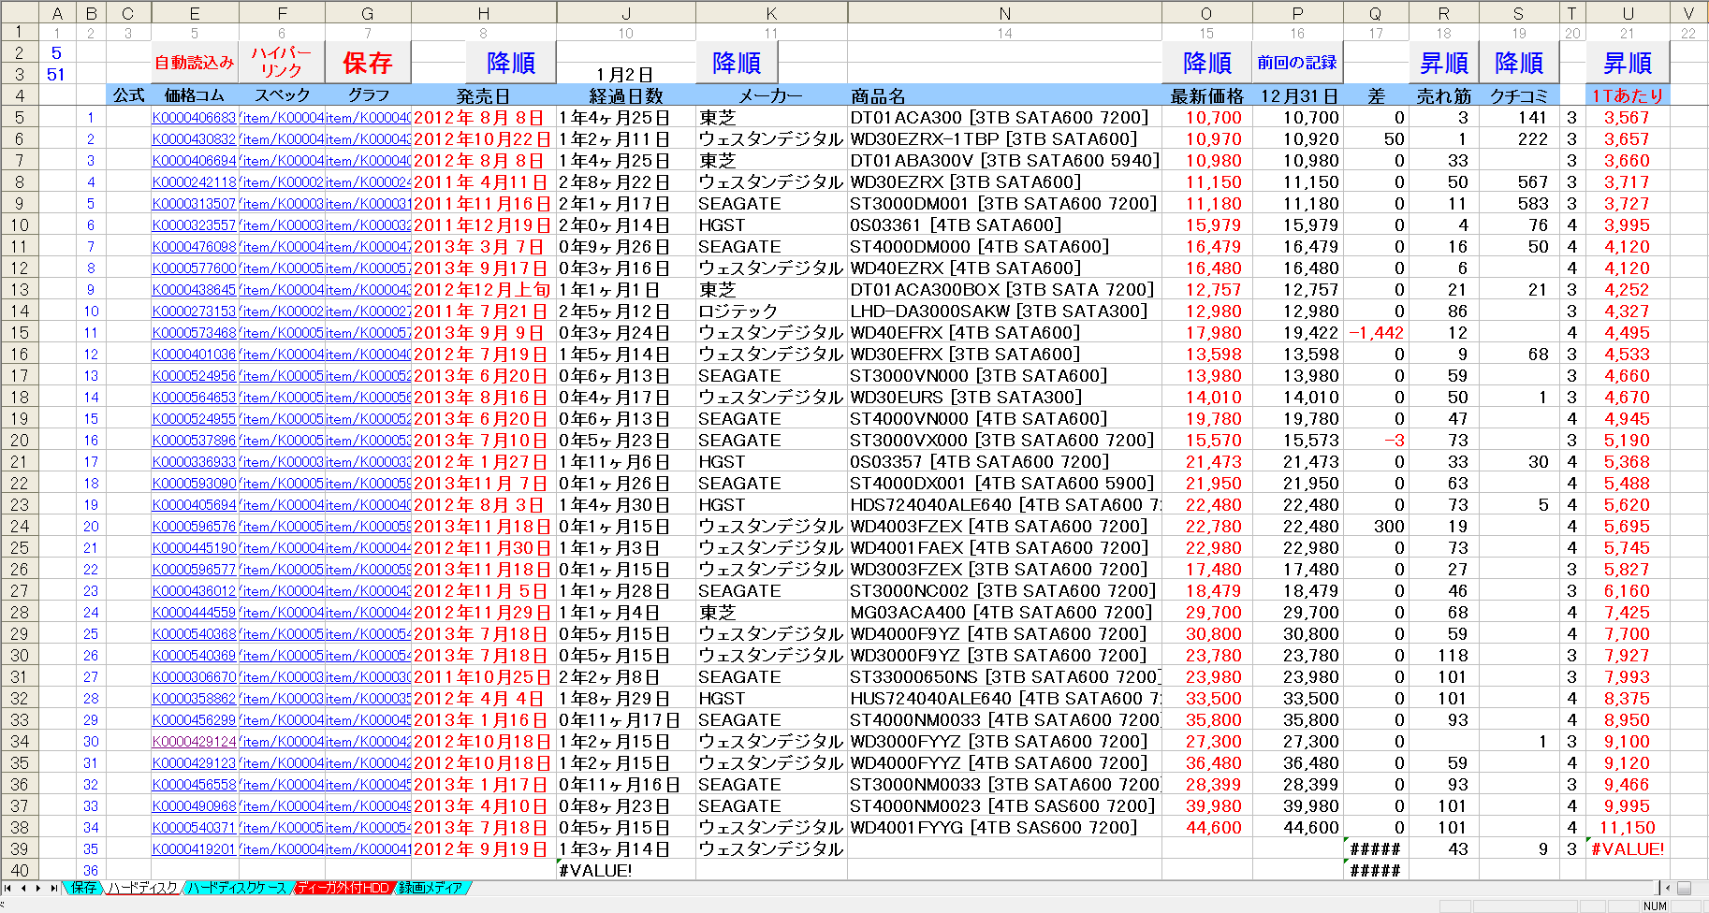1709x913 pixels.
Task: Click the 経過日数 header cell
Action: pos(626,95)
